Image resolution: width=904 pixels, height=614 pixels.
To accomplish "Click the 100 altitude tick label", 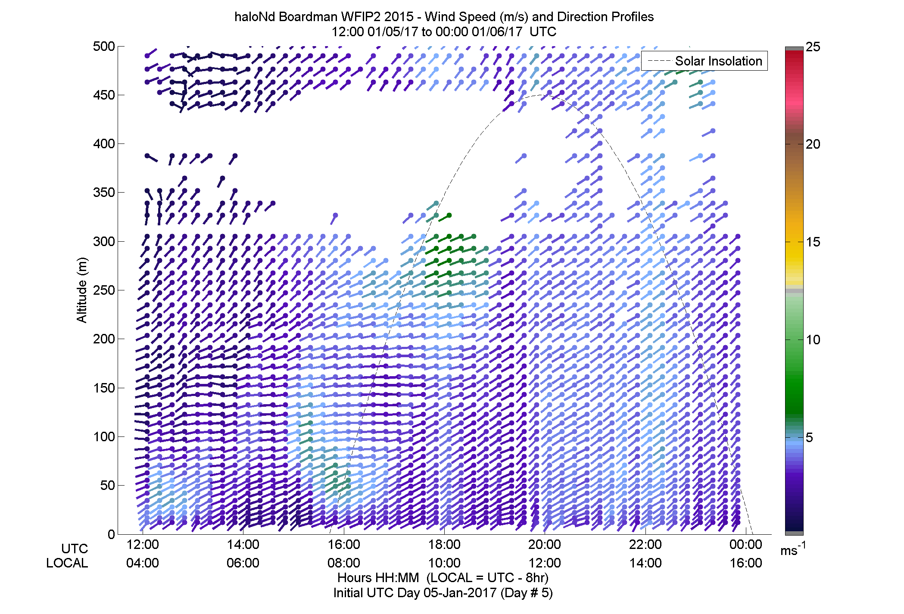I will 104,436.
